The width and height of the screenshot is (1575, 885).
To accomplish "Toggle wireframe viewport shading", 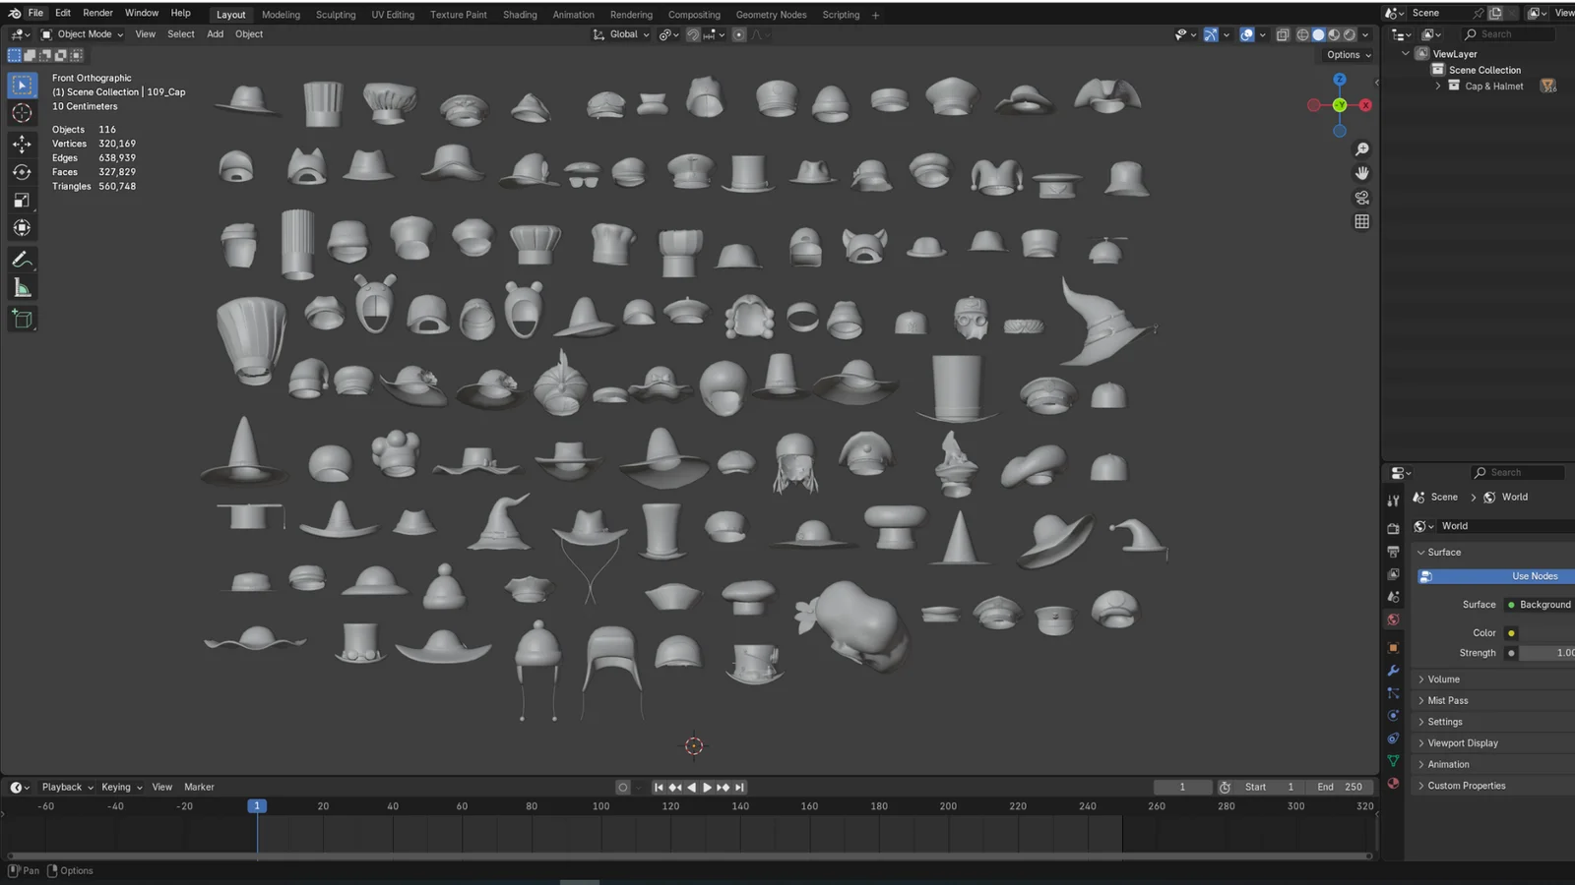I will pyautogui.click(x=1302, y=34).
